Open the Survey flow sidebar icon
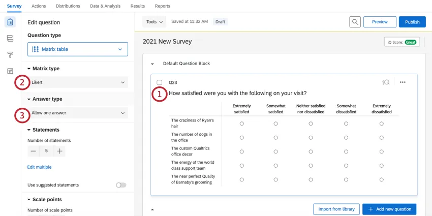432x216 pixels. [x=10, y=39]
